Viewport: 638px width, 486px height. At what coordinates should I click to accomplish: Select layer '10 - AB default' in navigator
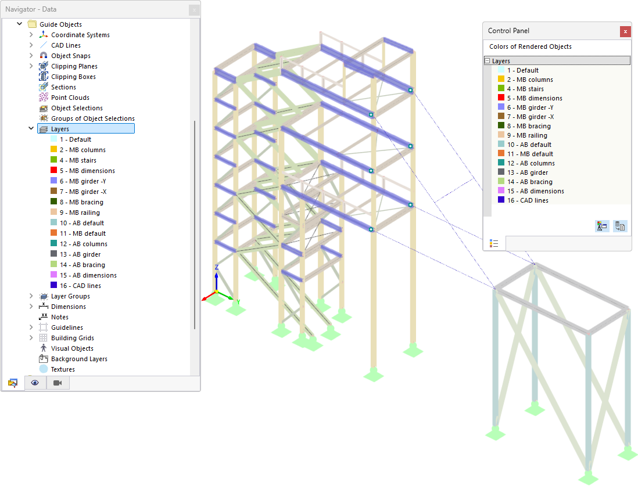click(x=82, y=223)
